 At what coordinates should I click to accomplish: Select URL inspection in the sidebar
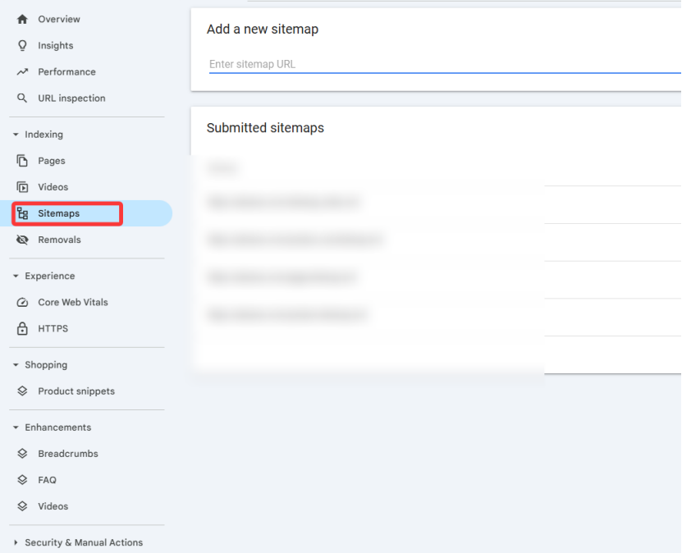coord(71,98)
